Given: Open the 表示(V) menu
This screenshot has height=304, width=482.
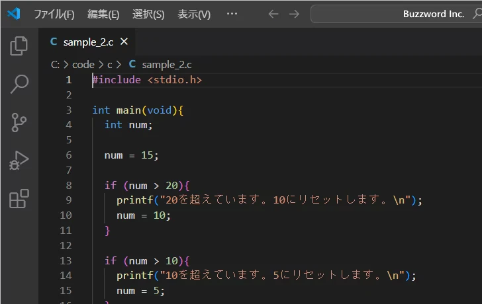Looking at the screenshot, I should 194,14.
